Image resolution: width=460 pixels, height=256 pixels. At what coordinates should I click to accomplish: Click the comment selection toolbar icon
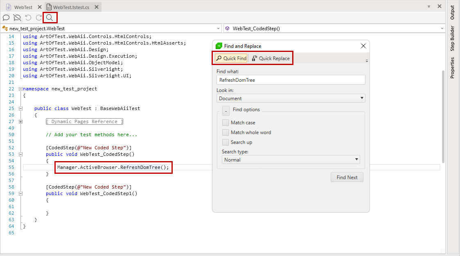(6, 18)
